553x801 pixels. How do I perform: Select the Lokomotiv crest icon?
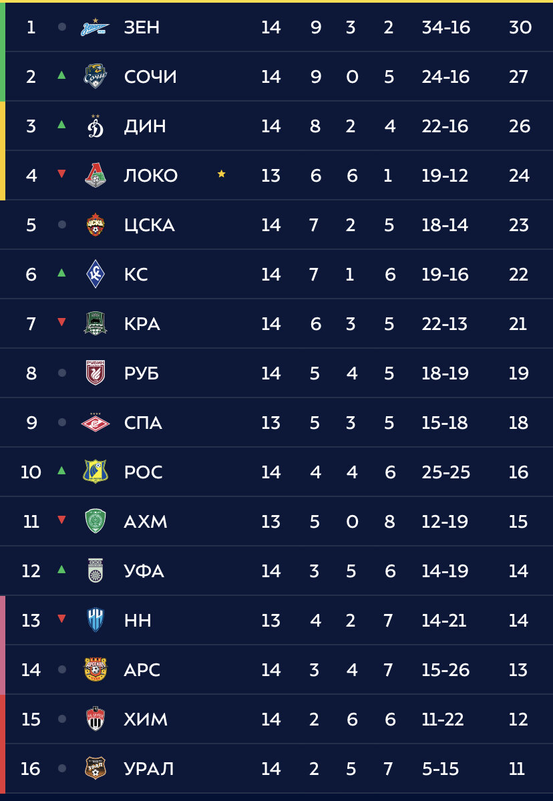(96, 175)
